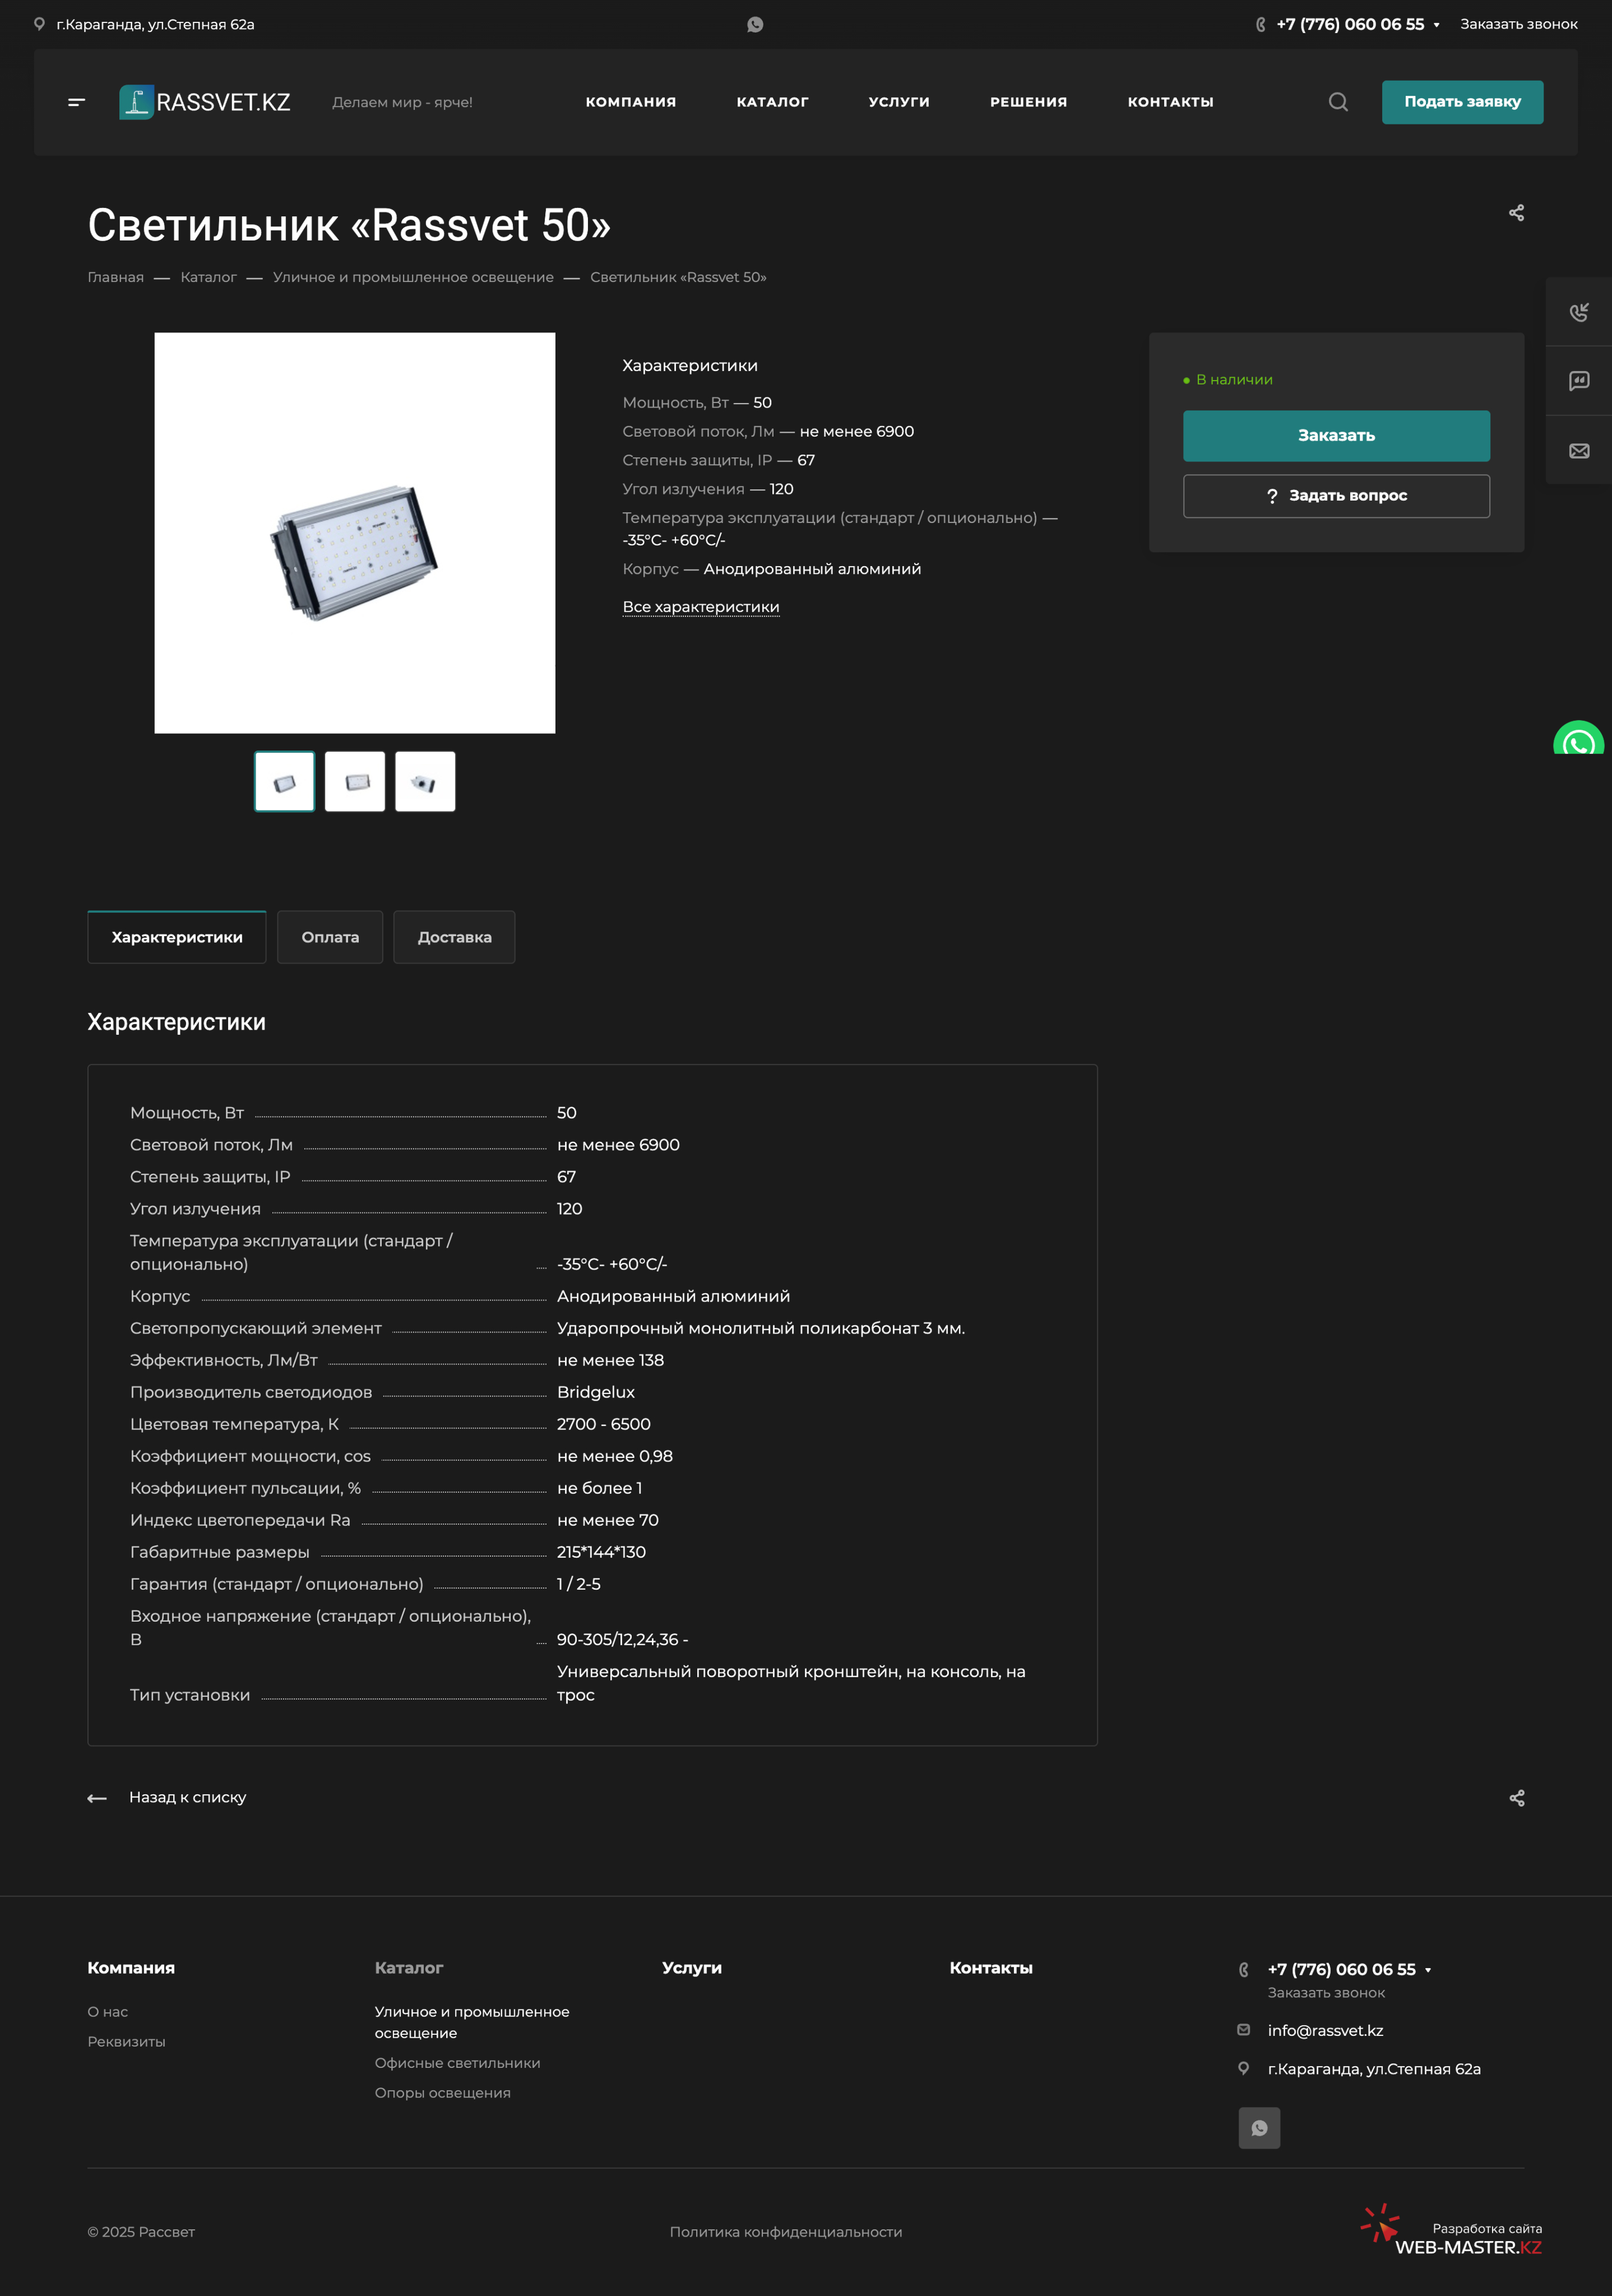This screenshot has height=2296, width=1612.
Task: Expand the phone number dropdown in header
Action: tap(1436, 25)
